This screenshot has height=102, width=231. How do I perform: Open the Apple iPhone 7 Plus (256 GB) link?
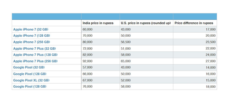[35, 61]
